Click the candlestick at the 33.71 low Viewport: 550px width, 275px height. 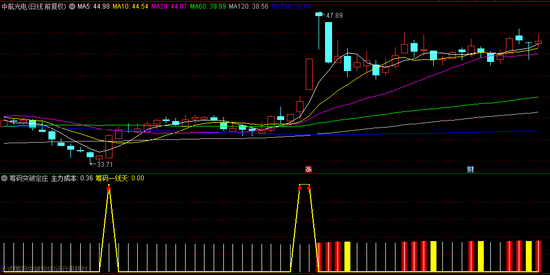pos(90,154)
